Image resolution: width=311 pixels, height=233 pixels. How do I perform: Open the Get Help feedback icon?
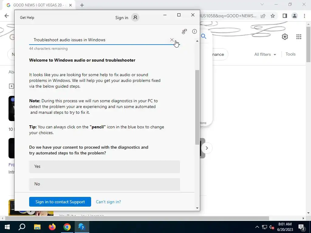[x=184, y=32]
